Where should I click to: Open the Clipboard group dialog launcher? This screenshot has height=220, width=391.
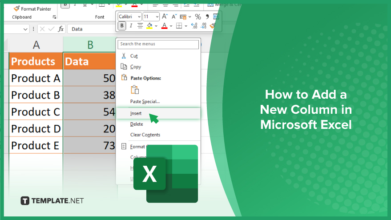(54, 17)
